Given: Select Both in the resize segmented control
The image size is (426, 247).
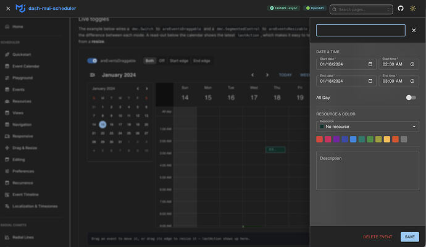Looking at the screenshot, I should click(149, 61).
